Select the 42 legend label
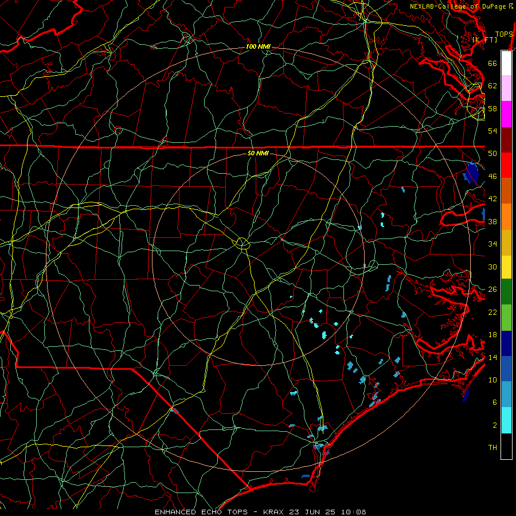This screenshot has width=516, height=516. (x=492, y=199)
